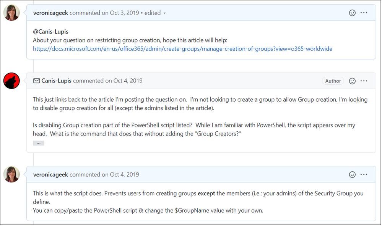
Task: Expand the edited history dropdown arrow
Action: (x=165, y=13)
